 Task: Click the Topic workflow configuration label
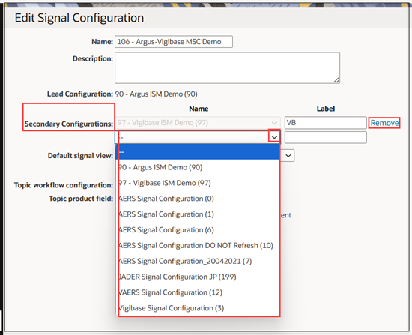(x=64, y=185)
